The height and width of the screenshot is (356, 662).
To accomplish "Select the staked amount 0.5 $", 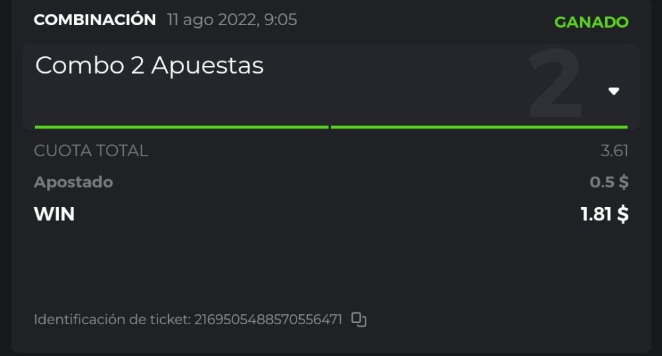I will pyautogui.click(x=609, y=182).
